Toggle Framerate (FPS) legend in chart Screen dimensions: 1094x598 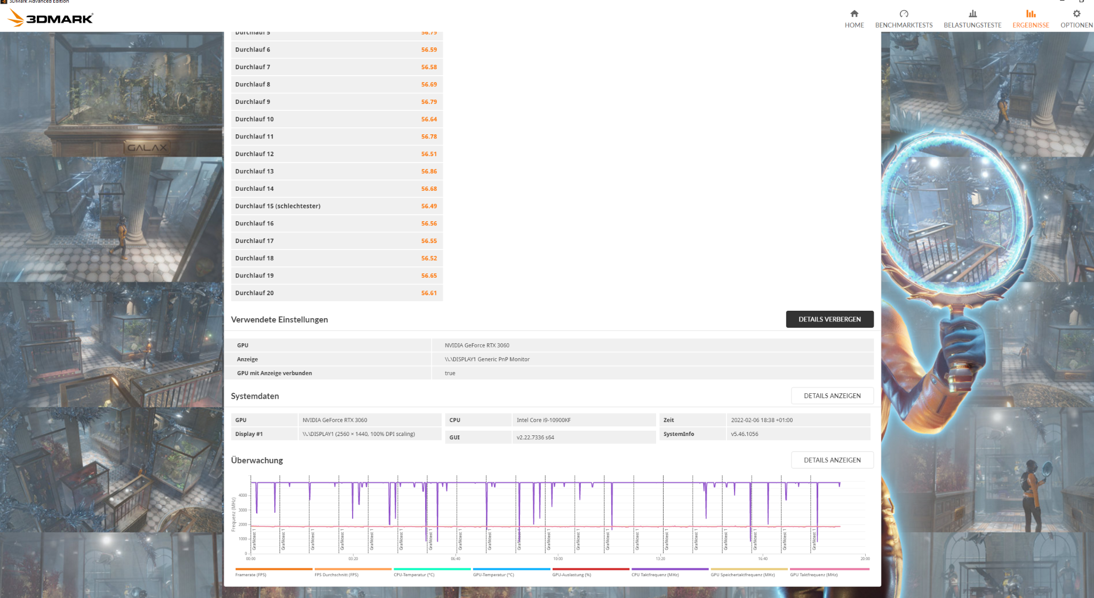[x=251, y=575]
